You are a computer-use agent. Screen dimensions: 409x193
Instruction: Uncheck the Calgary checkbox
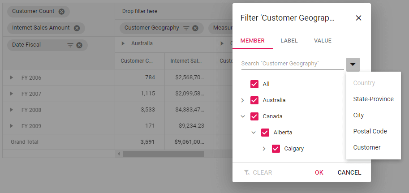pos(276,149)
